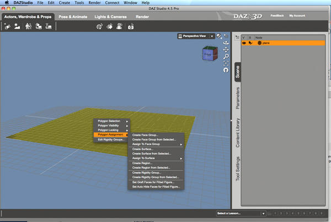The image size is (331, 222).
Task: Choose Create Rigidity Group menu entry
Action: pyautogui.click(x=156, y=172)
